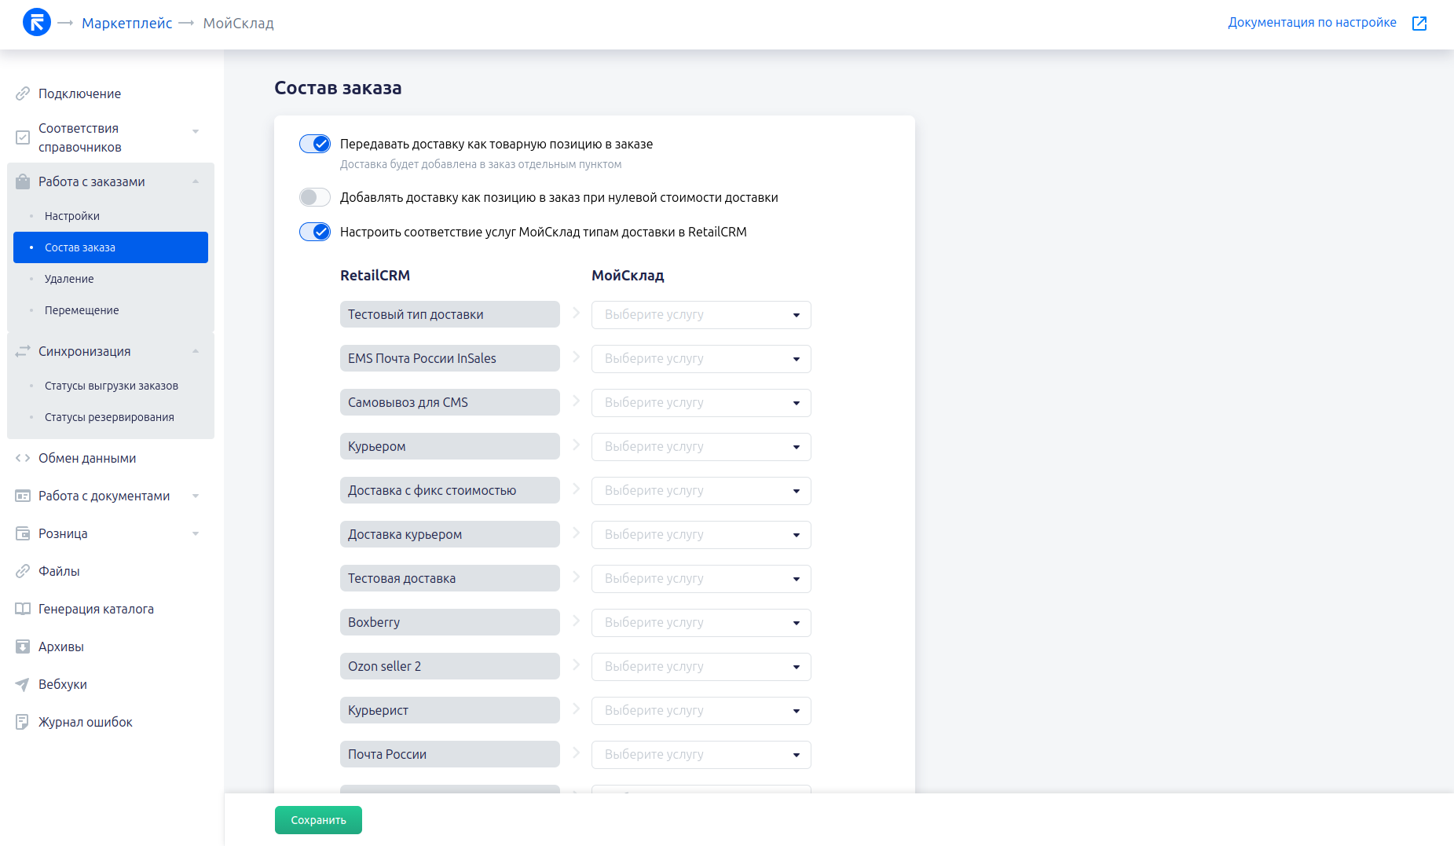1454x846 pixels.
Task: Expand Соответствия справочников section
Action: coord(196,131)
